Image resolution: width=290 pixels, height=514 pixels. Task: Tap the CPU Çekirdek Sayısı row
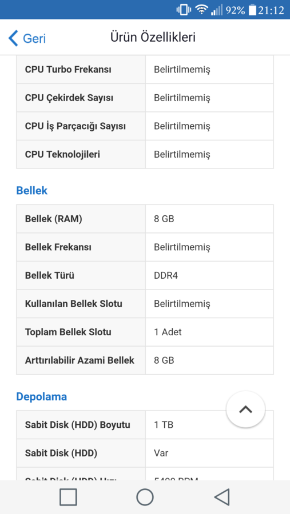coord(145,98)
